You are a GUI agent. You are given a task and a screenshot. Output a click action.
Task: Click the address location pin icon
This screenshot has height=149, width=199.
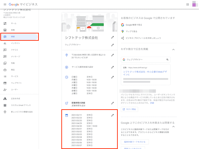(x=67, y=55)
